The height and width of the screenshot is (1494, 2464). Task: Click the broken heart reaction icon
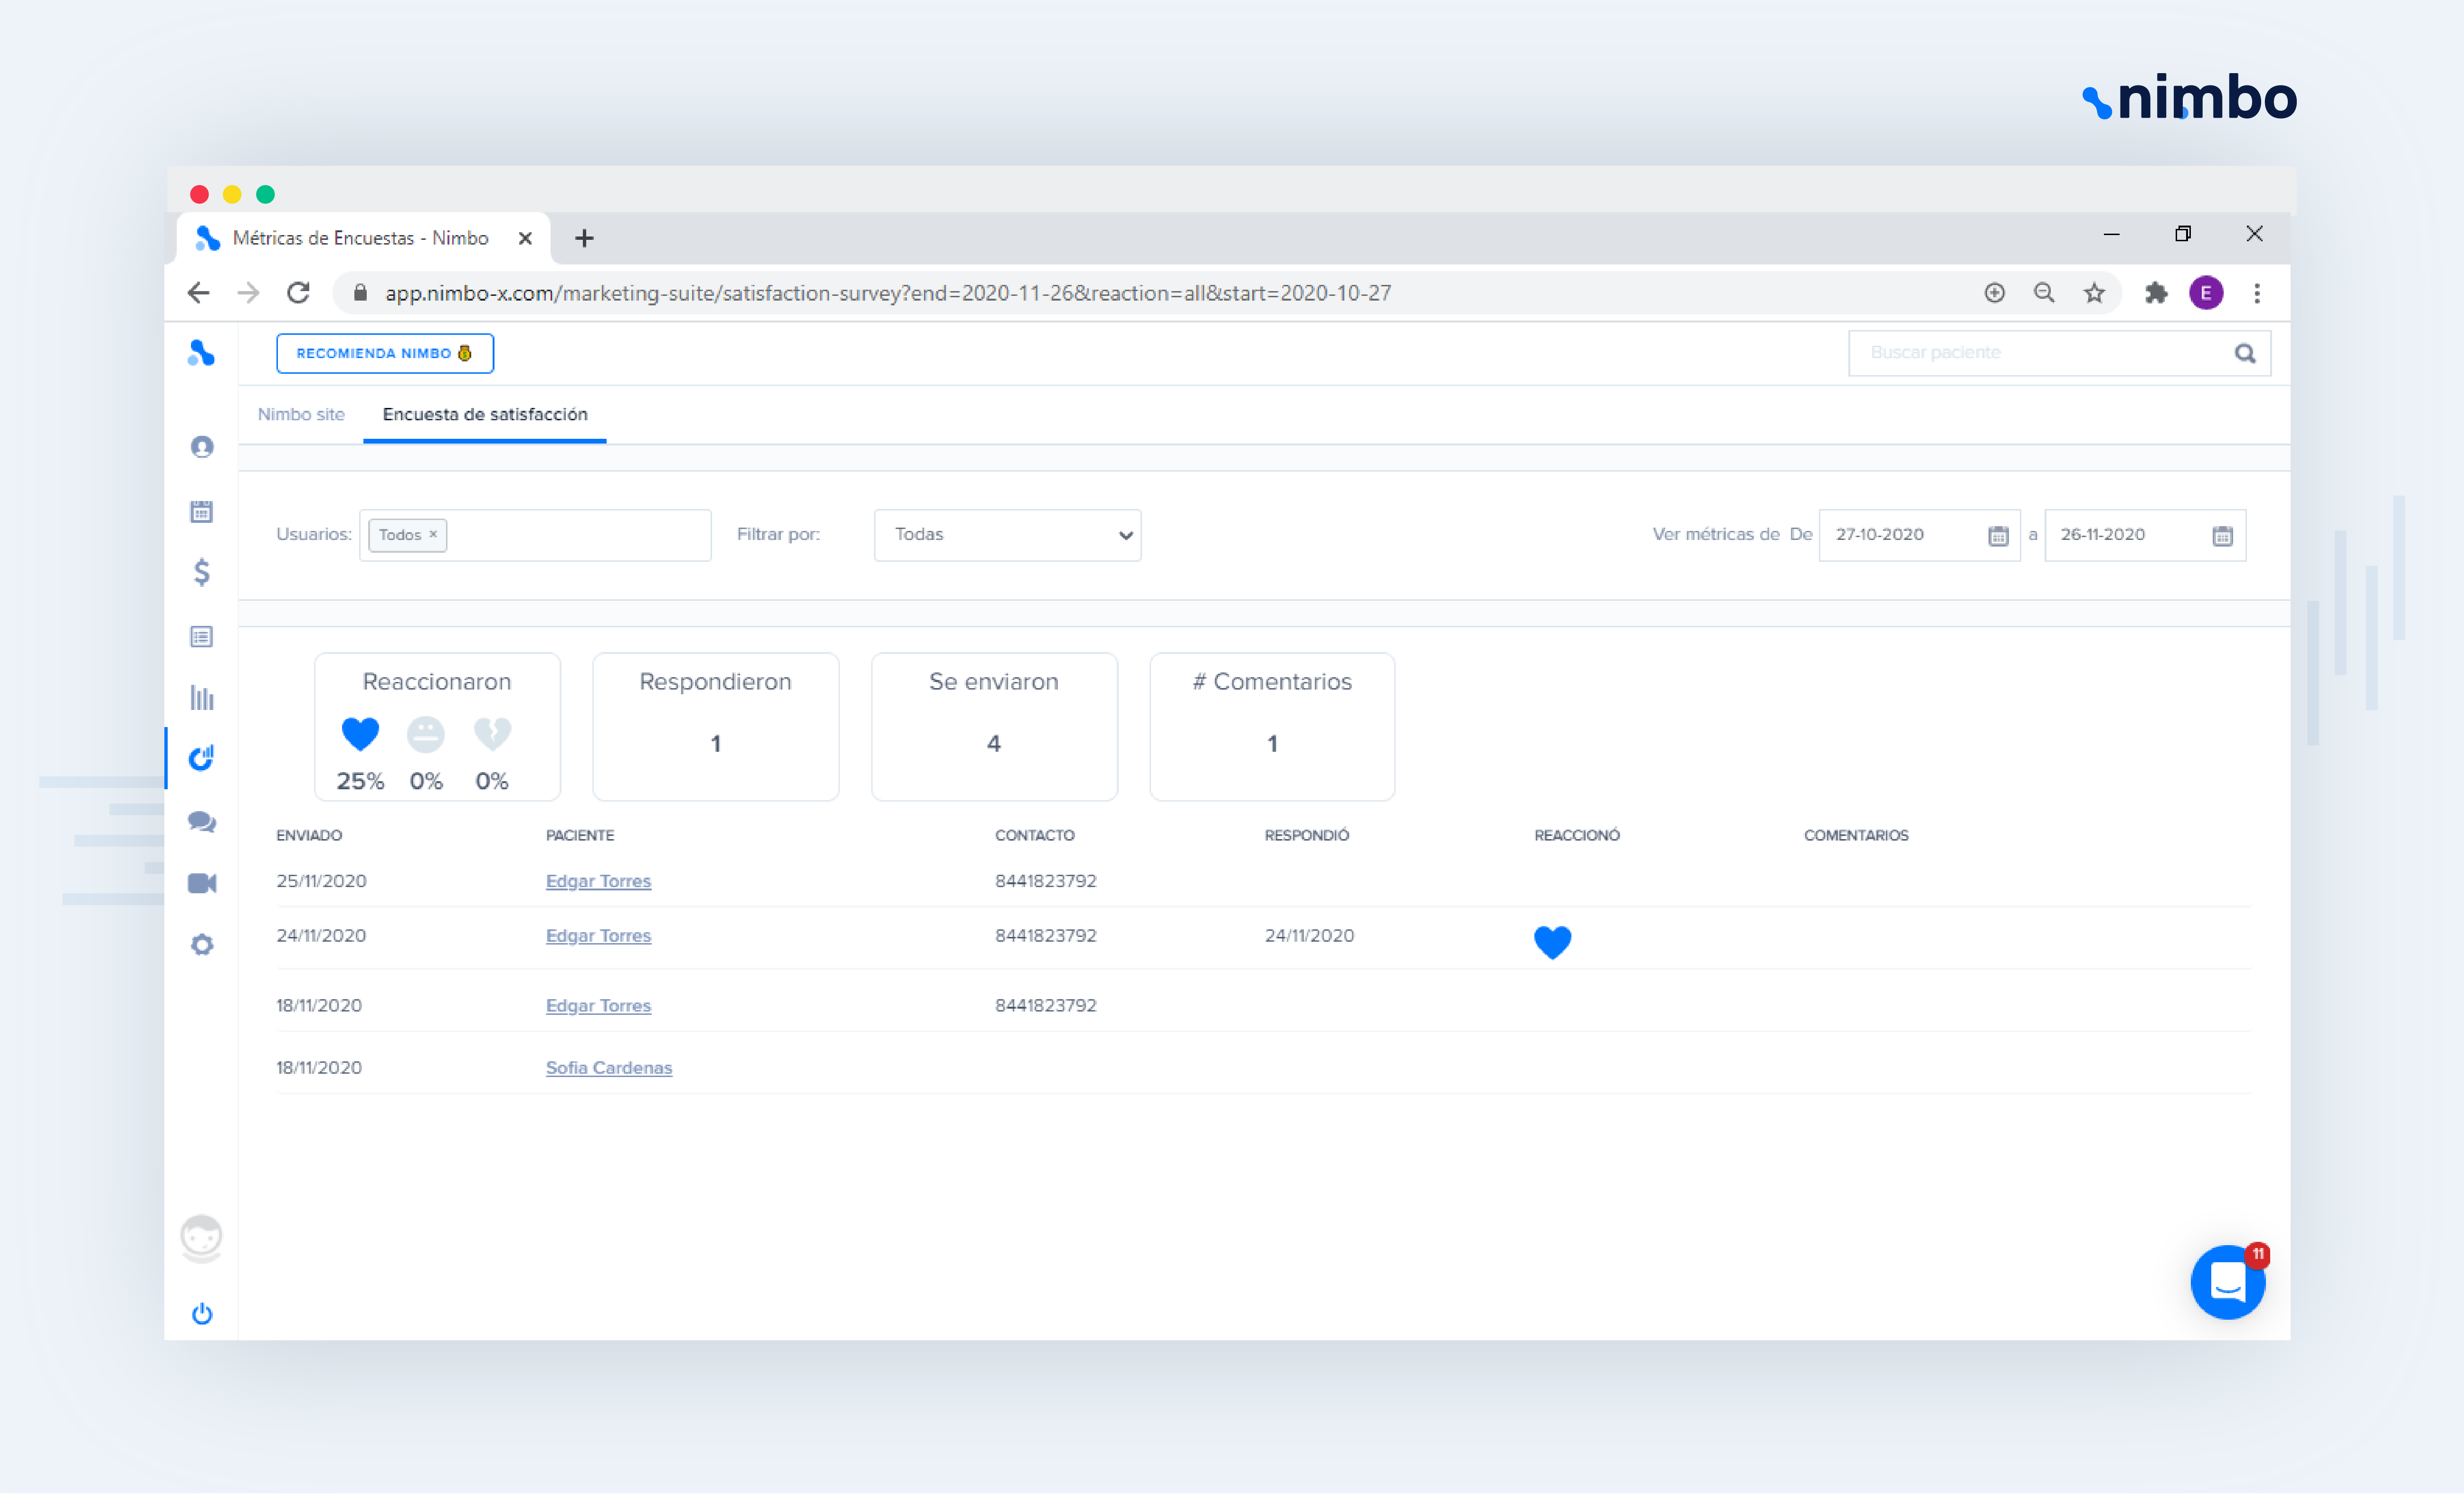point(492,734)
